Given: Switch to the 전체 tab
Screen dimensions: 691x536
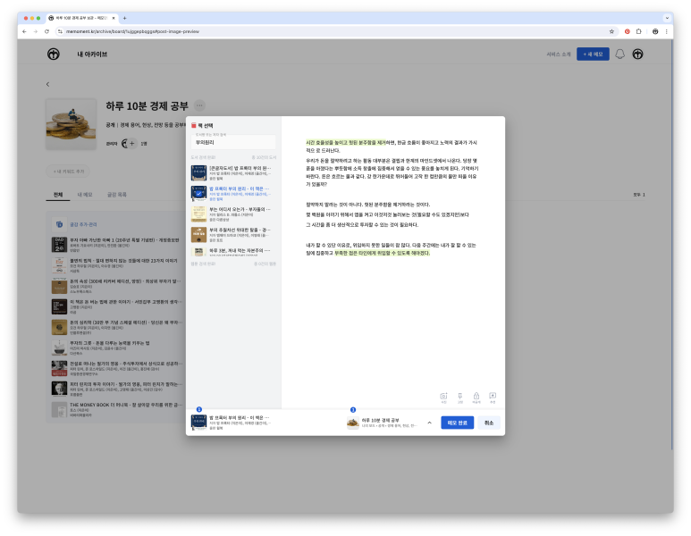Looking at the screenshot, I should click(58, 195).
